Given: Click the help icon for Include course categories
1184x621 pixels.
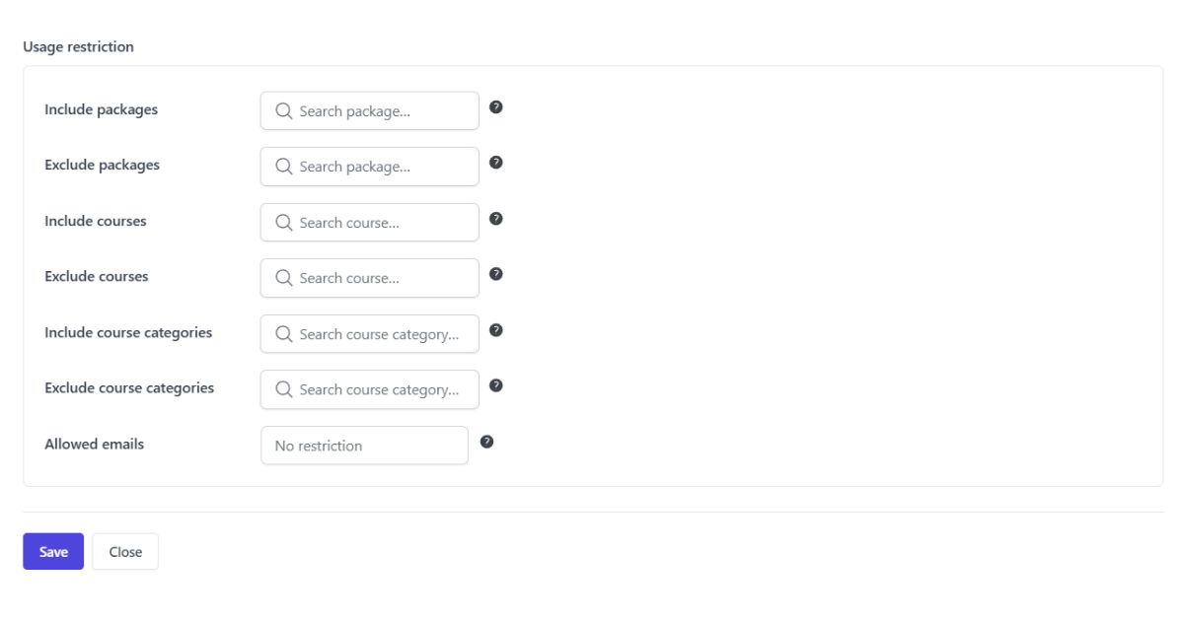Looking at the screenshot, I should point(495,331).
